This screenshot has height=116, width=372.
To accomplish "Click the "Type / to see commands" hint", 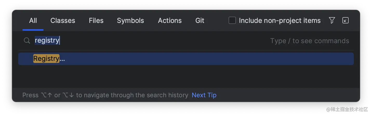I will [x=309, y=41].
